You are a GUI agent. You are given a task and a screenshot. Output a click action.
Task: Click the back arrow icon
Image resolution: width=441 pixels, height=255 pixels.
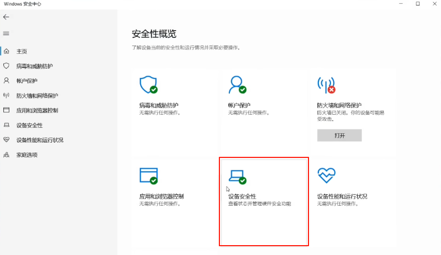point(6,17)
